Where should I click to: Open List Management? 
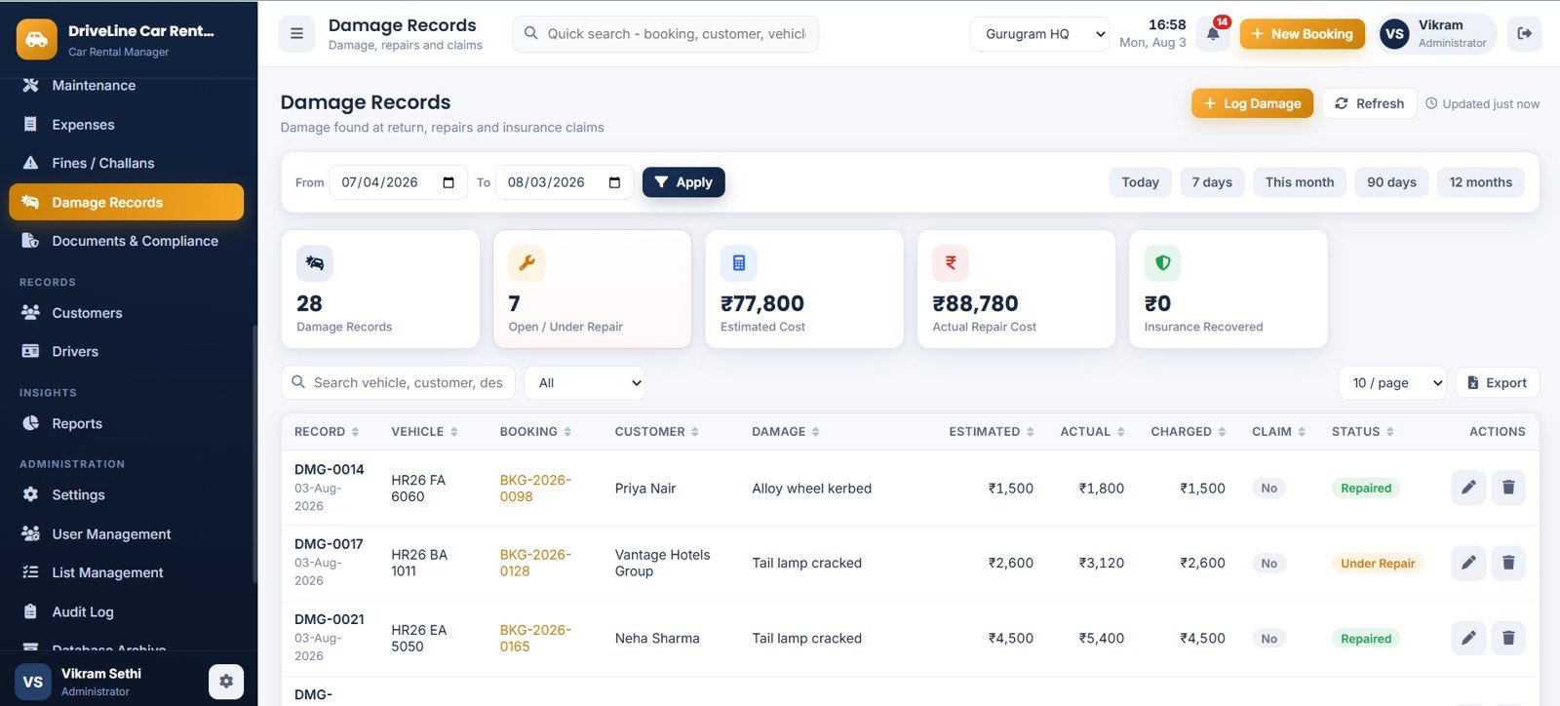coord(127,572)
